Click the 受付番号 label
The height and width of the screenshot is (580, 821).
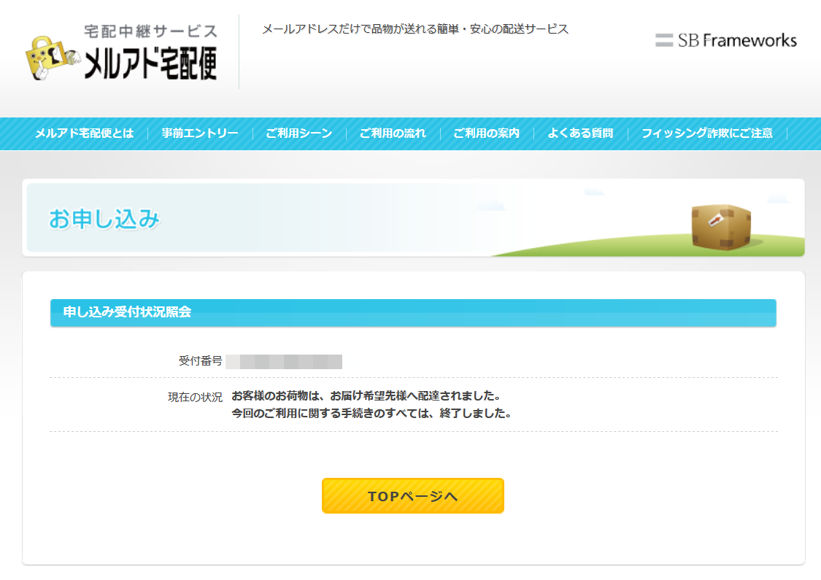[x=200, y=361]
